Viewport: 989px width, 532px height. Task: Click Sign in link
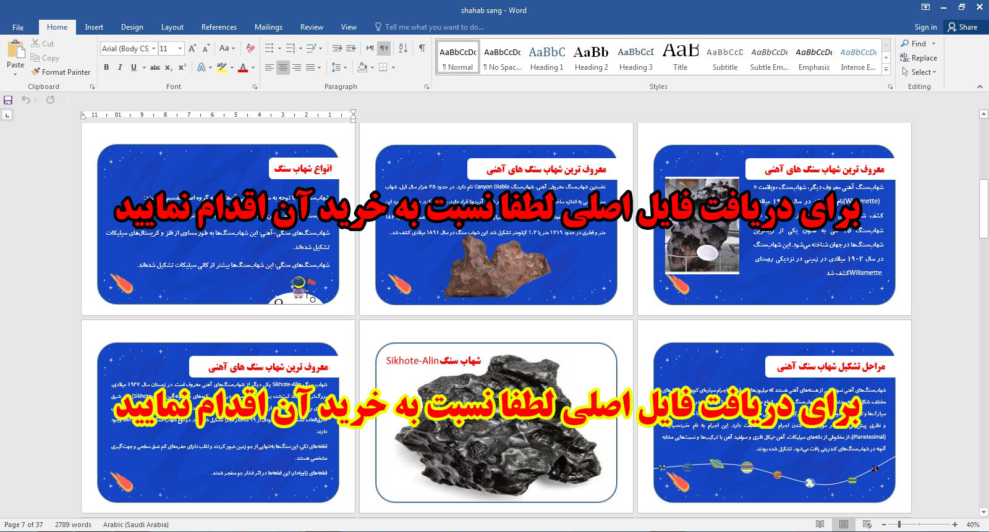pyautogui.click(x=925, y=27)
